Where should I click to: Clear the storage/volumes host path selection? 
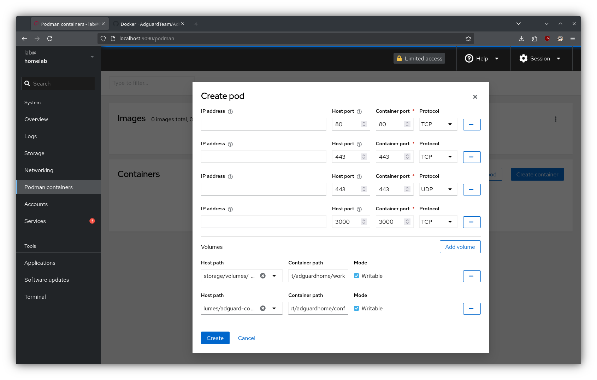click(263, 276)
